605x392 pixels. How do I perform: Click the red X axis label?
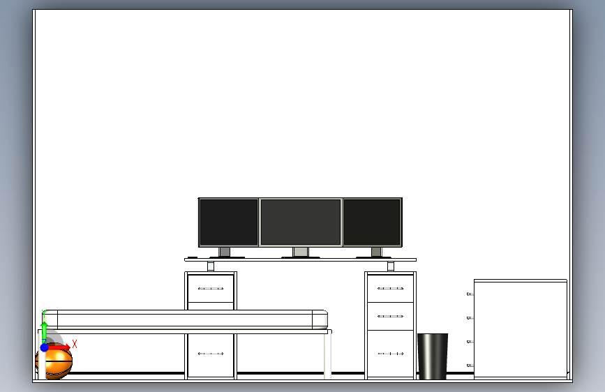(75, 344)
